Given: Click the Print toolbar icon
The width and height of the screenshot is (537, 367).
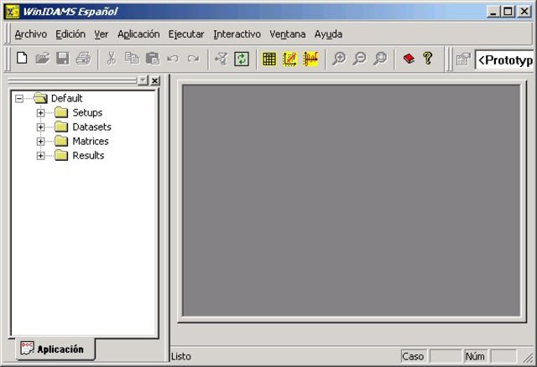Looking at the screenshot, I should coord(83,59).
